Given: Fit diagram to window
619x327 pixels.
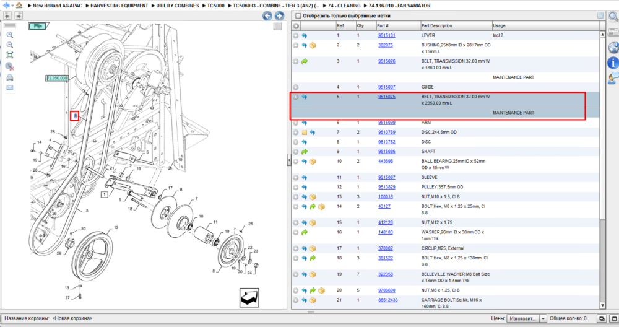Looking at the screenshot, I should click(x=10, y=55).
